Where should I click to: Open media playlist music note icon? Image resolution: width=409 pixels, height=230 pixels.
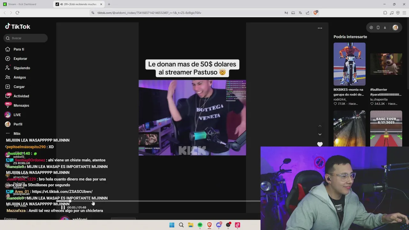pyautogui.click(x=392, y=13)
